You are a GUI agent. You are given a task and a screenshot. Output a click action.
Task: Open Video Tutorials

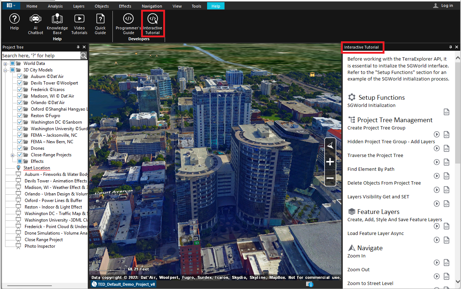coord(79,24)
